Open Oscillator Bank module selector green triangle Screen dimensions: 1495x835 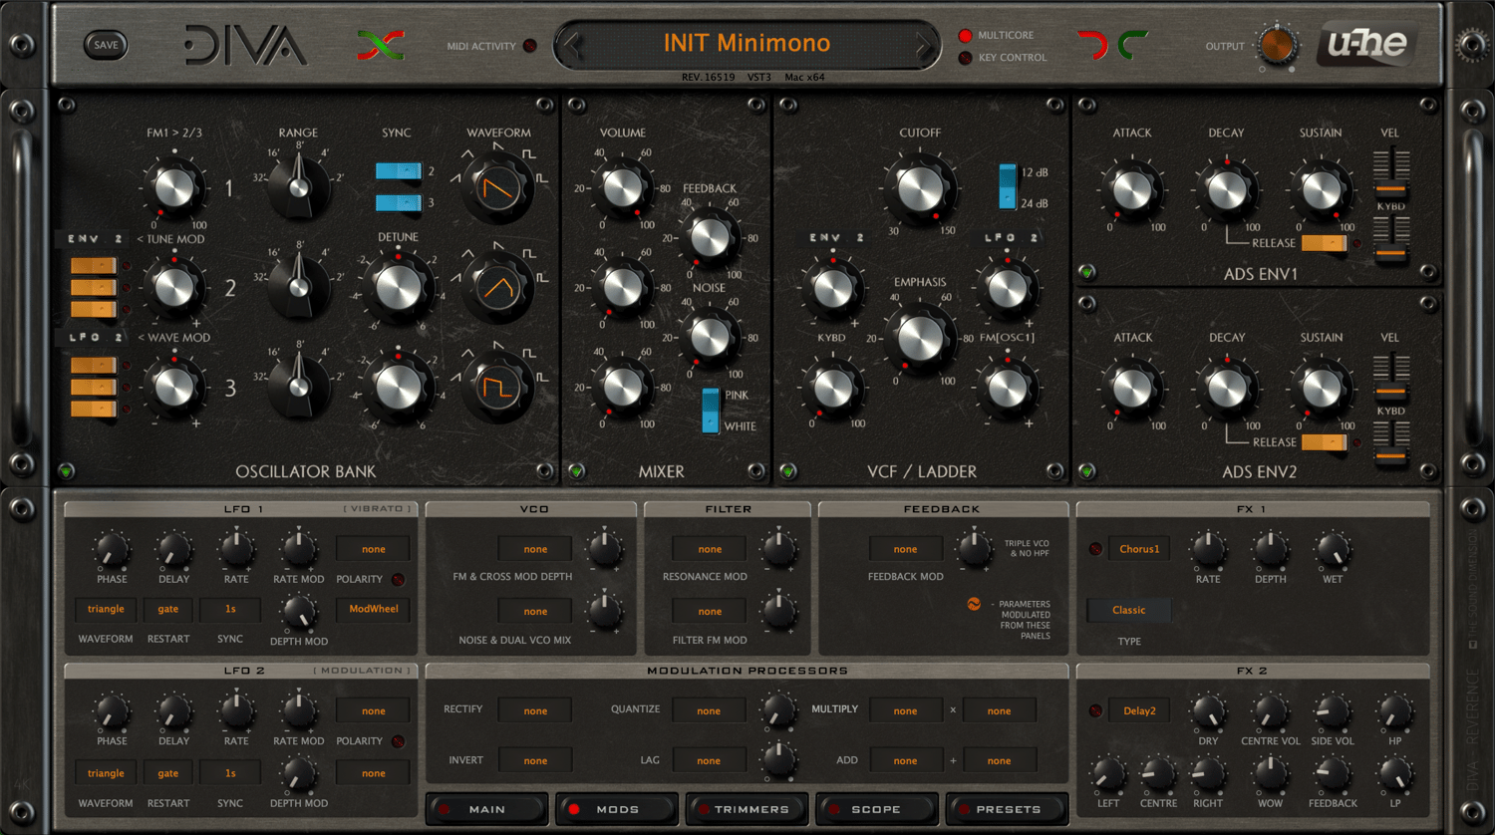tap(66, 471)
